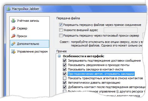Collapse the Особенности и интерфейс group
The width and height of the screenshot is (148, 101).
point(59,56)
